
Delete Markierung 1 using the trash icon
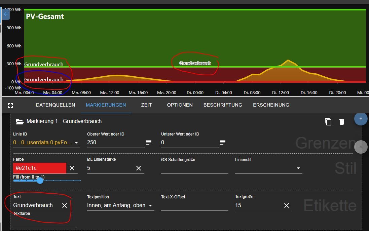click(342, 122)
